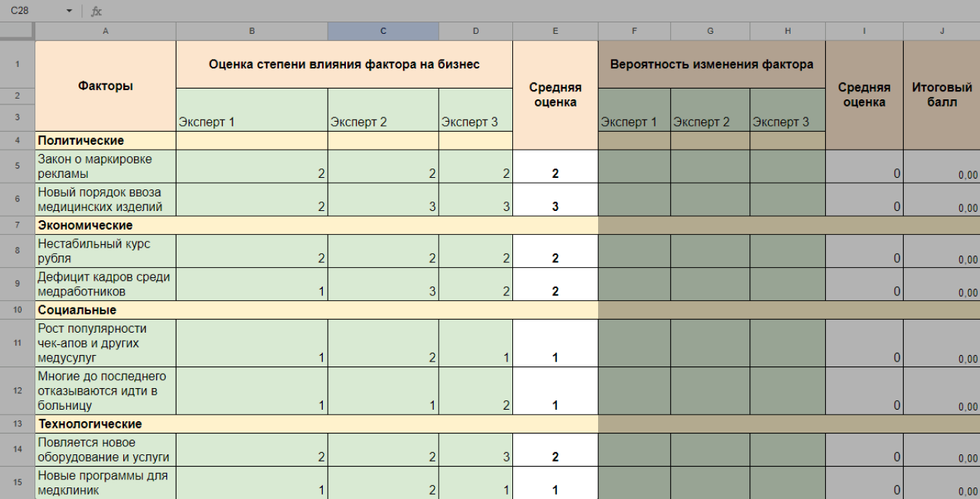Select column H header
The width and height of the screenshot is (980, 499).
click(788, 31)
